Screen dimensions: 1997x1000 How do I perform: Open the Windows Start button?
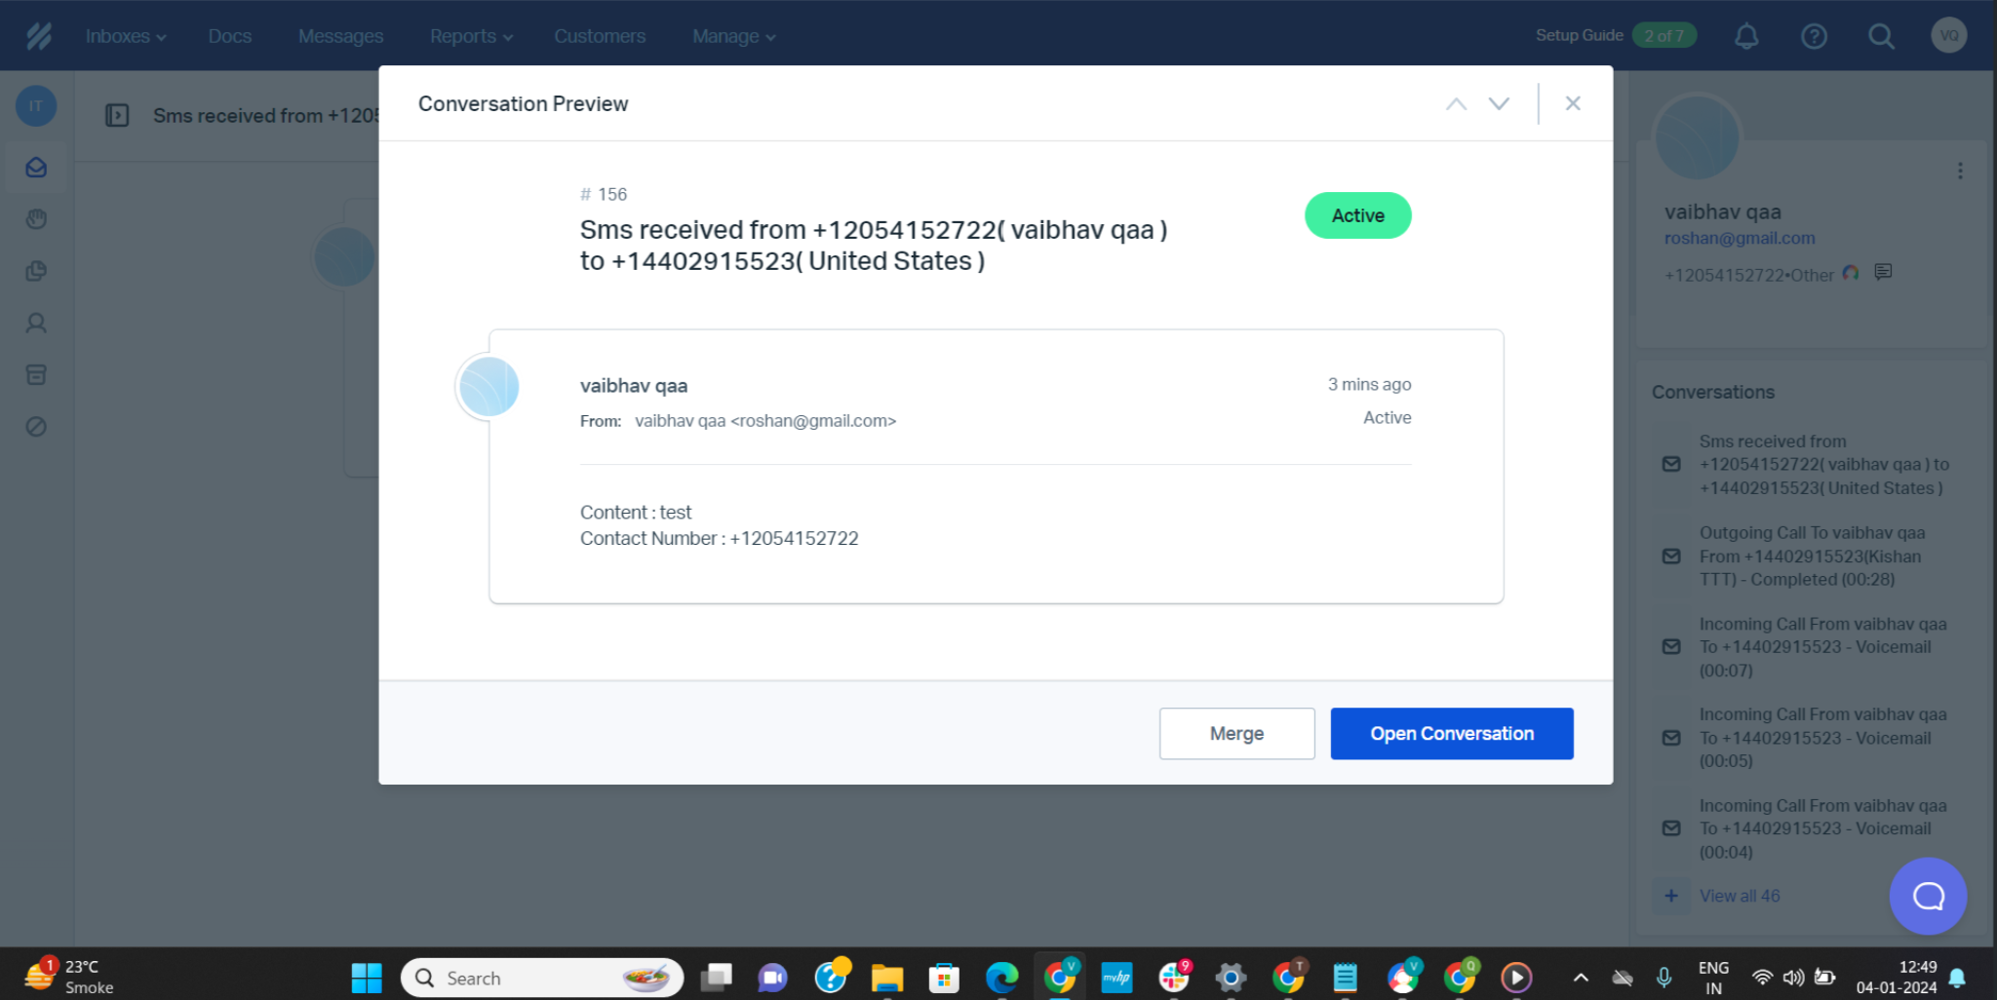[367, 978]
